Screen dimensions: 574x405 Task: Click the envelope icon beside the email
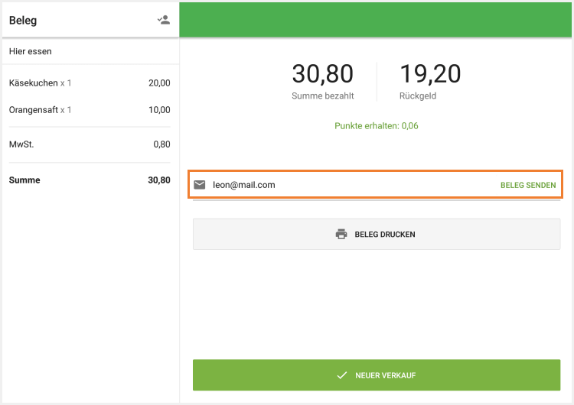pyautogui.click(x=200, y=185)
